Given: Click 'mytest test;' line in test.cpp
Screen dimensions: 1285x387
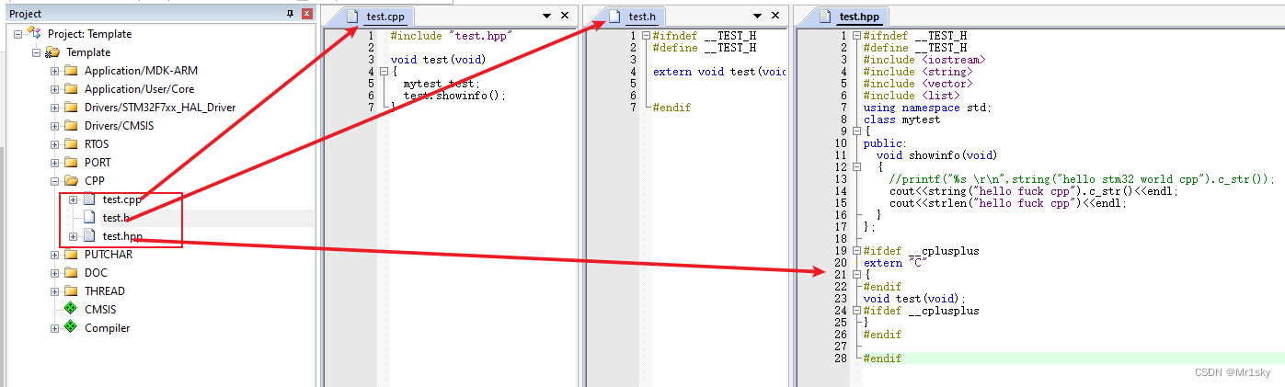Looking at the screenshot, I should (x=442, y=84).
